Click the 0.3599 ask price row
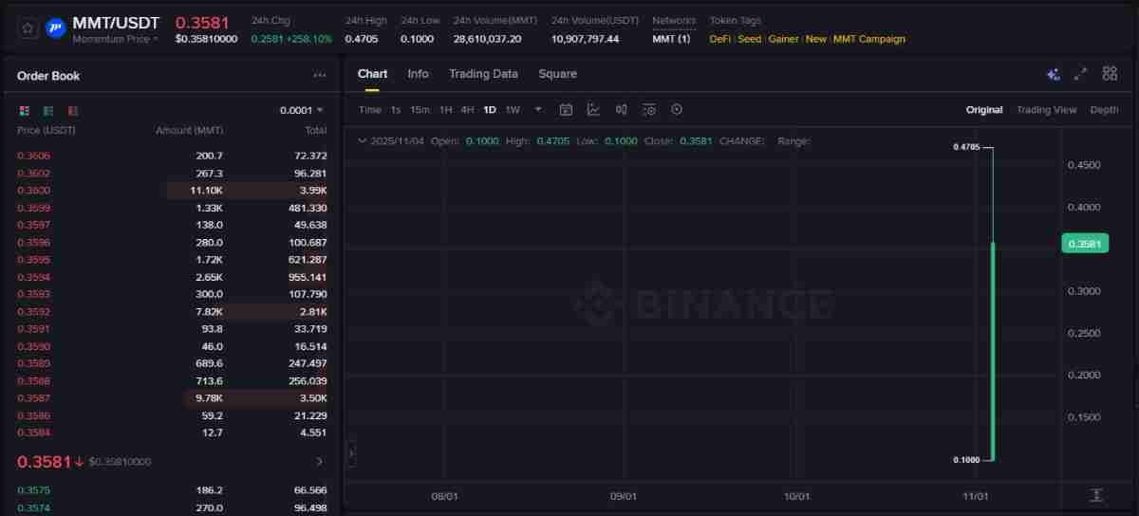Viewport: 1139px width, 516px height. (172, 208)
